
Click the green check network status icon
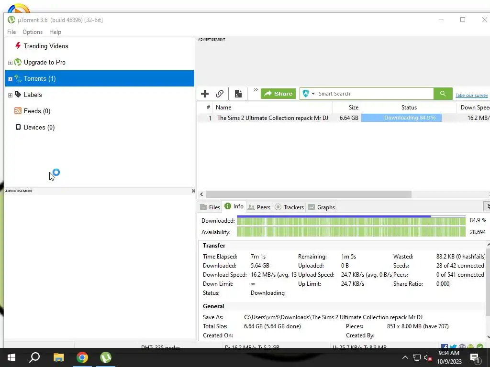point(480,347)
